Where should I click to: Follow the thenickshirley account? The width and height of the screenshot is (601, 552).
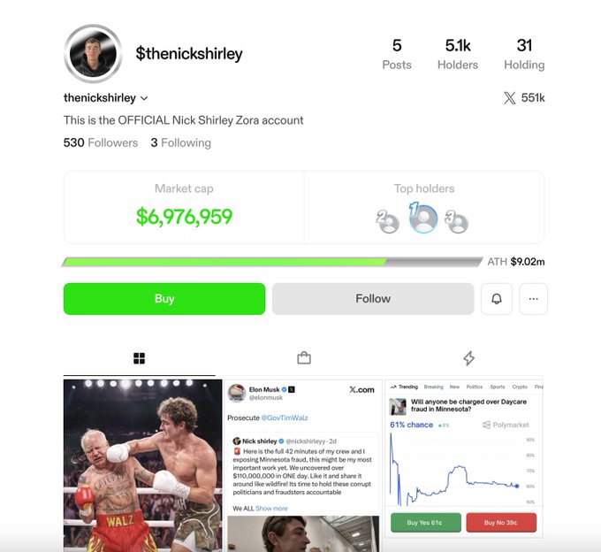tap(373, 299)
